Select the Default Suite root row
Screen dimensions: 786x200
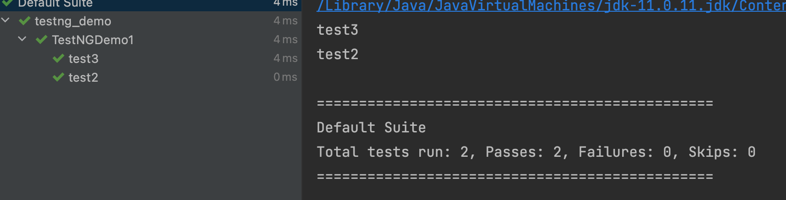tap(150, 4)
